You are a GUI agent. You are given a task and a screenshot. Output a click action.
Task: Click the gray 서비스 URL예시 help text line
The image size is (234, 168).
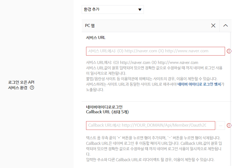[142, 63]
